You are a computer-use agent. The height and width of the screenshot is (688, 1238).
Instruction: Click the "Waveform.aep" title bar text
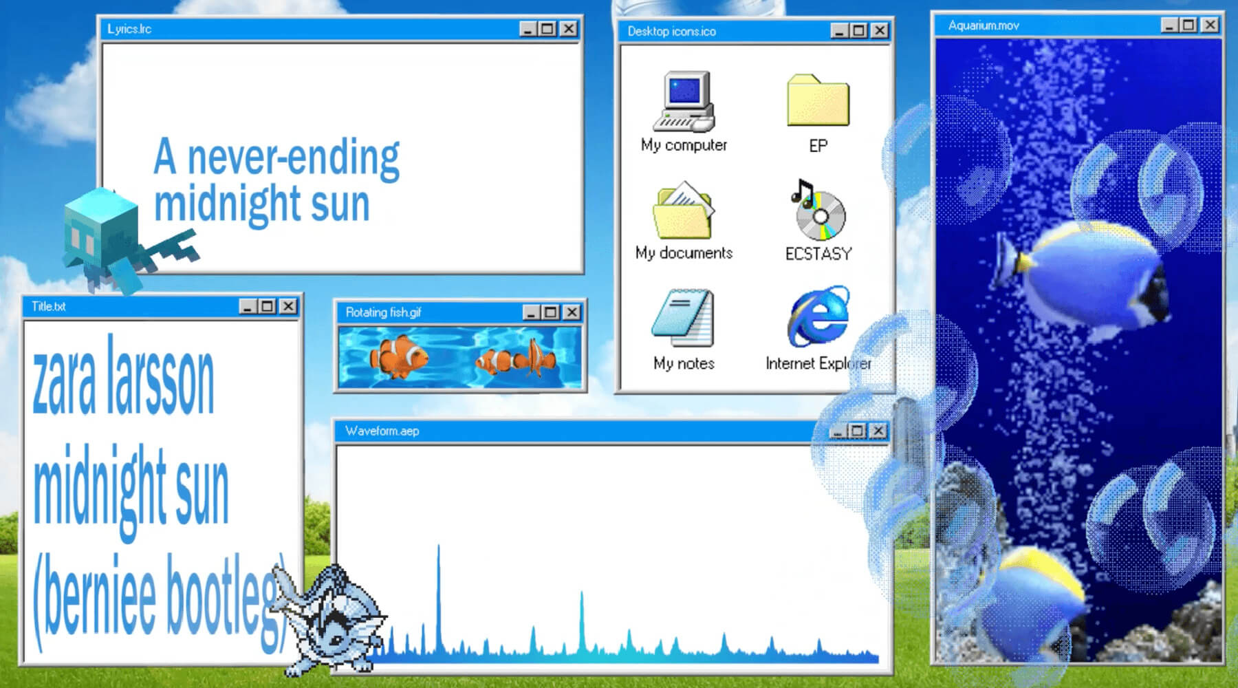(382, 431)
